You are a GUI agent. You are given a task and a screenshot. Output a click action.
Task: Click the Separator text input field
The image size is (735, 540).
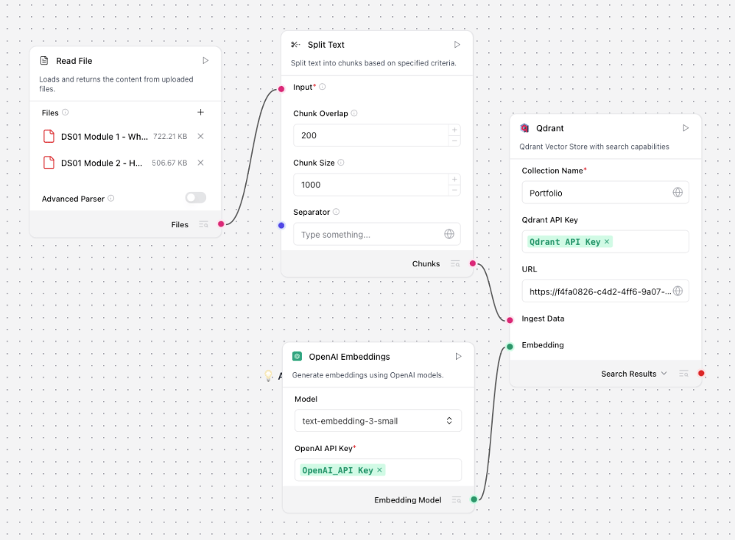click(367, 234)
